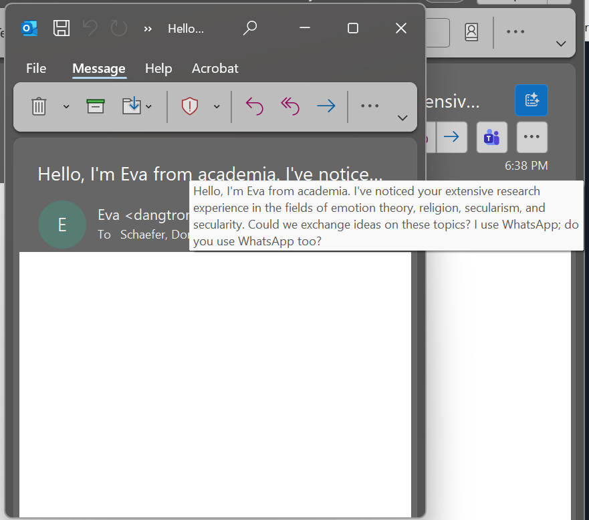Open the Move to folder icon
Screen dimensions: 589x520
click(x=132, y=106)
